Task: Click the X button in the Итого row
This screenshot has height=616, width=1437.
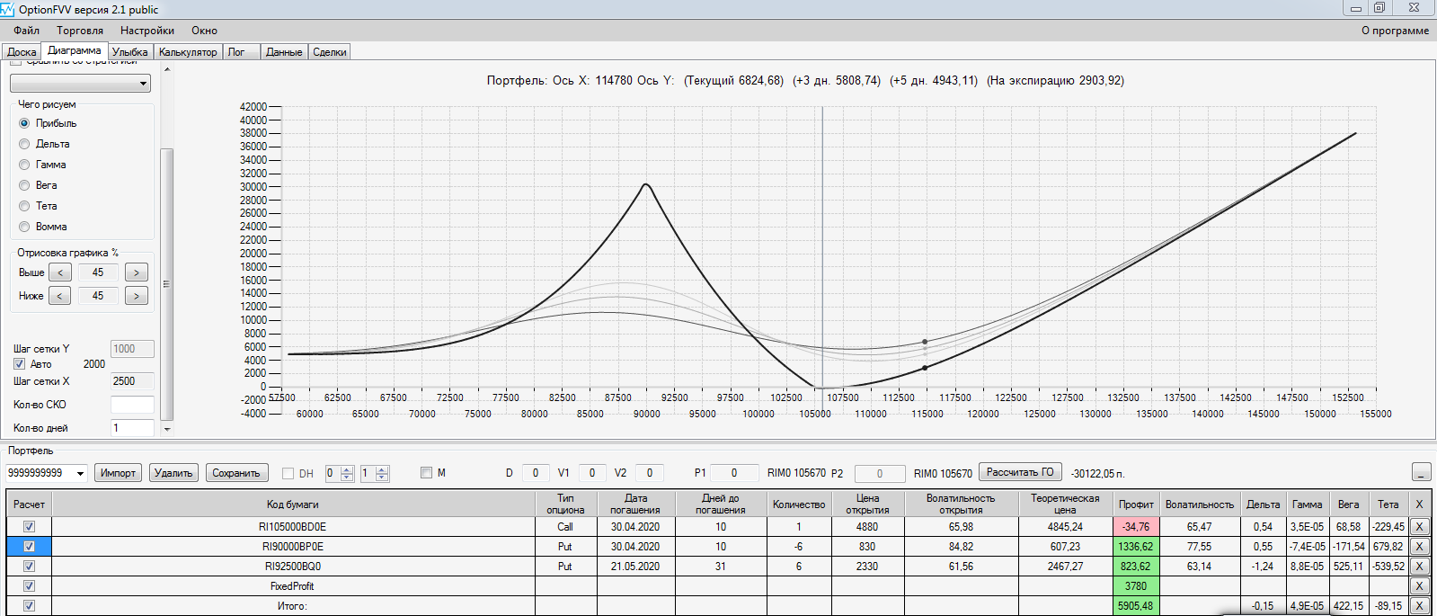Action: tap(1419, 606)
